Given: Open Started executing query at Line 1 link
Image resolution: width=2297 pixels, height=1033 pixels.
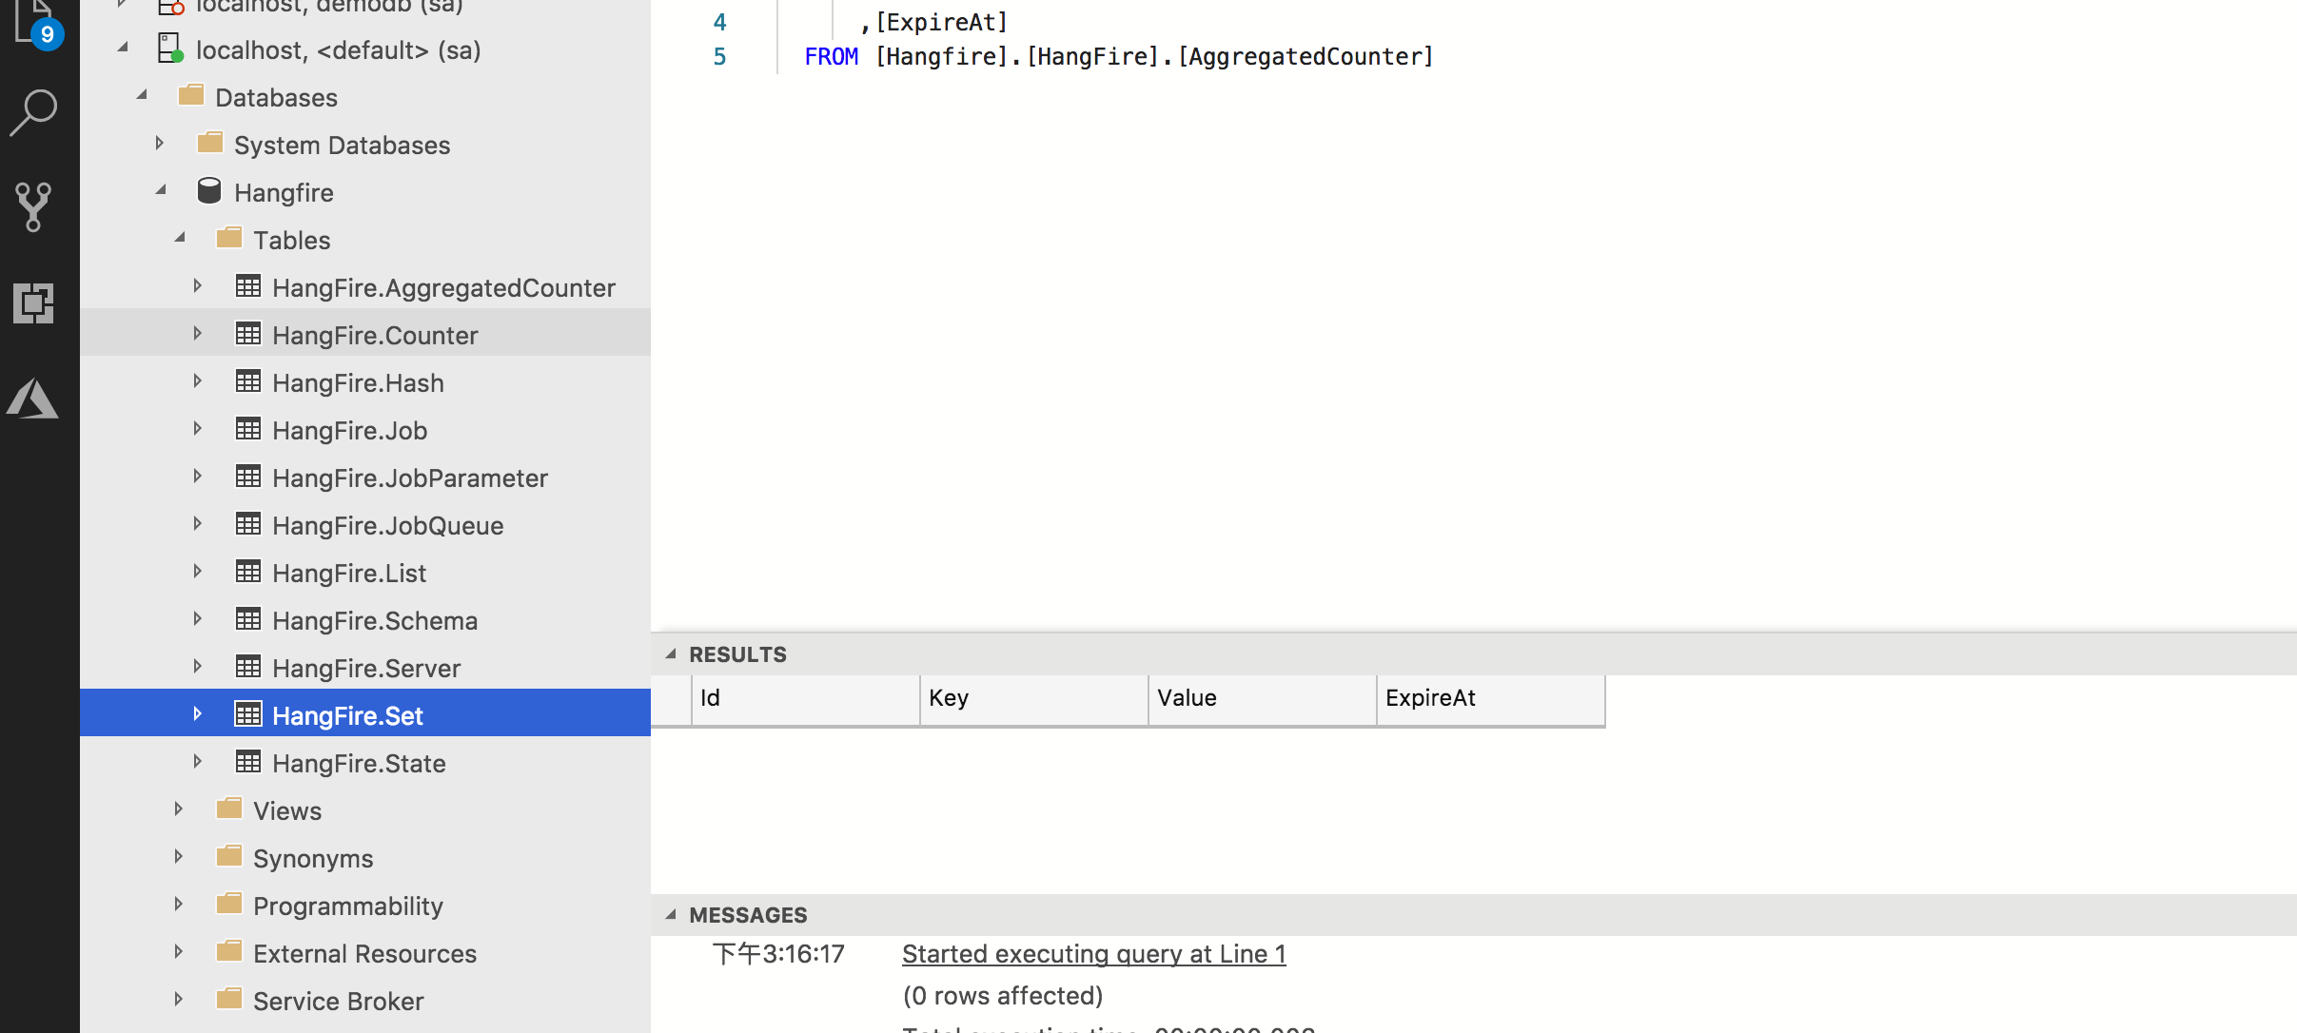Looking at the screenshot, I should [x=1094, y=954].
